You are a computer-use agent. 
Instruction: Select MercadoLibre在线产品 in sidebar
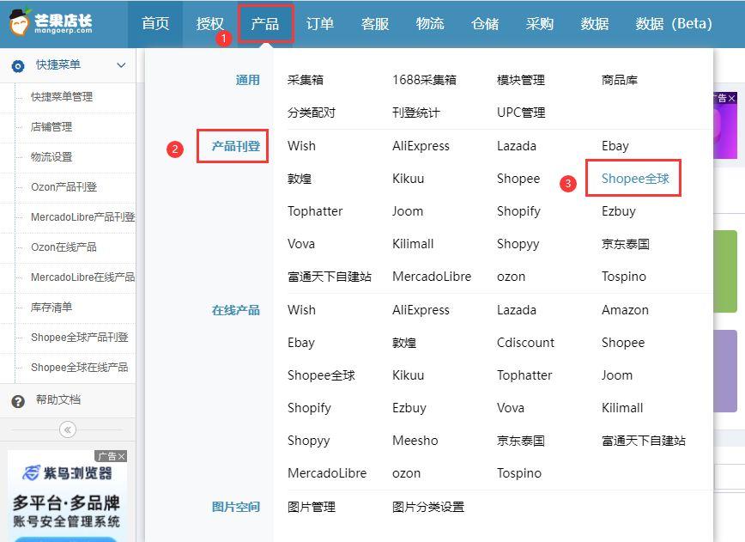[82, 277]
